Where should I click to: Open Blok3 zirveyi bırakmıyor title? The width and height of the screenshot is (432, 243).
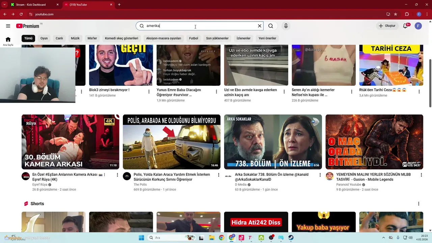[x=109, y=90]
